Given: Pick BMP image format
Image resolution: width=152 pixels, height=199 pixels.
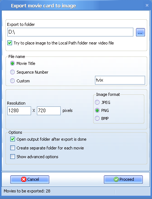Looking at the screenshot, I should [97, 118].
